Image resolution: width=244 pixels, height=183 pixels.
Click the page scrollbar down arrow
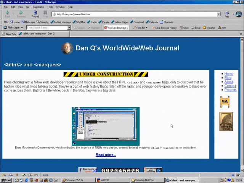point(242,170)
